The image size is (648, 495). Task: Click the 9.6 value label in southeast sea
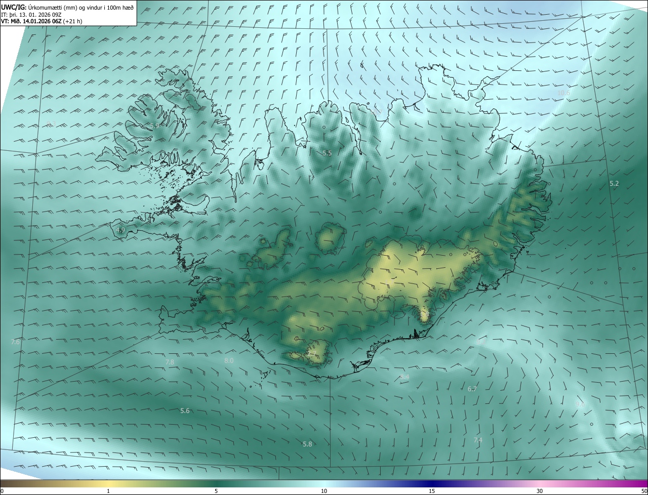(580, 404)
